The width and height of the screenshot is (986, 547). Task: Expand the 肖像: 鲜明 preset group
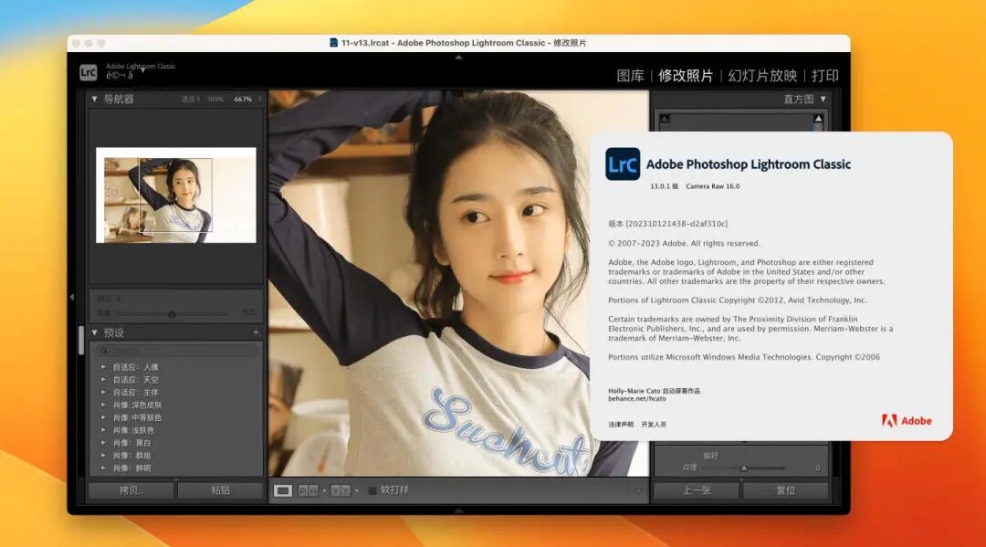tap(103, 468)
